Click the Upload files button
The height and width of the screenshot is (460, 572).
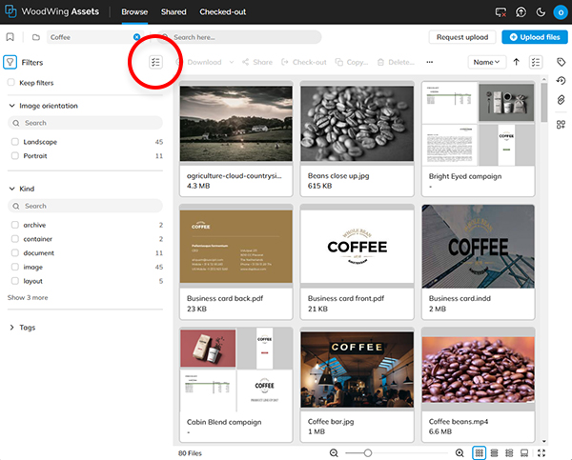click(x=535, y=37)
